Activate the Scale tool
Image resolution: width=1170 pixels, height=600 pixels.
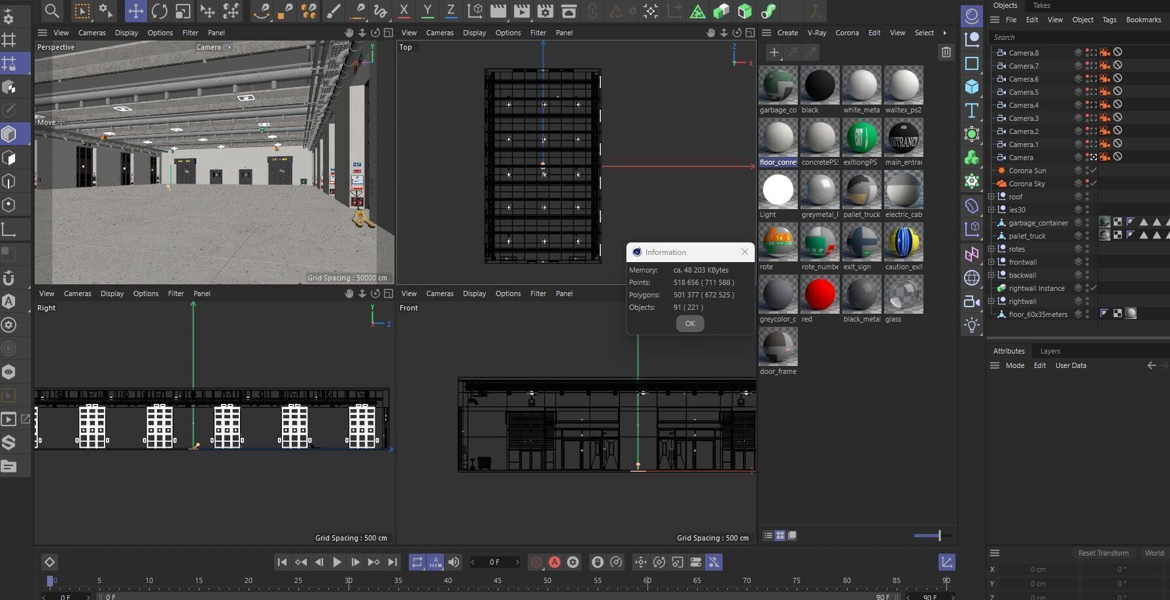tap(183, 11)
